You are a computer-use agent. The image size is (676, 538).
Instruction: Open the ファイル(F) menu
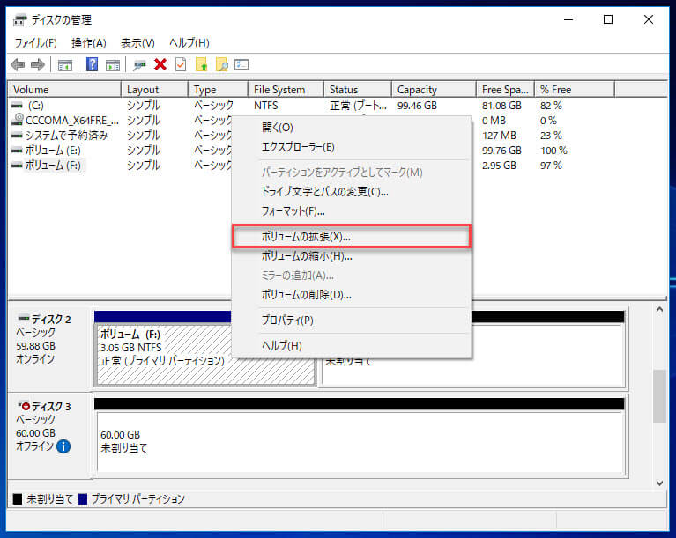coord(35,42)
